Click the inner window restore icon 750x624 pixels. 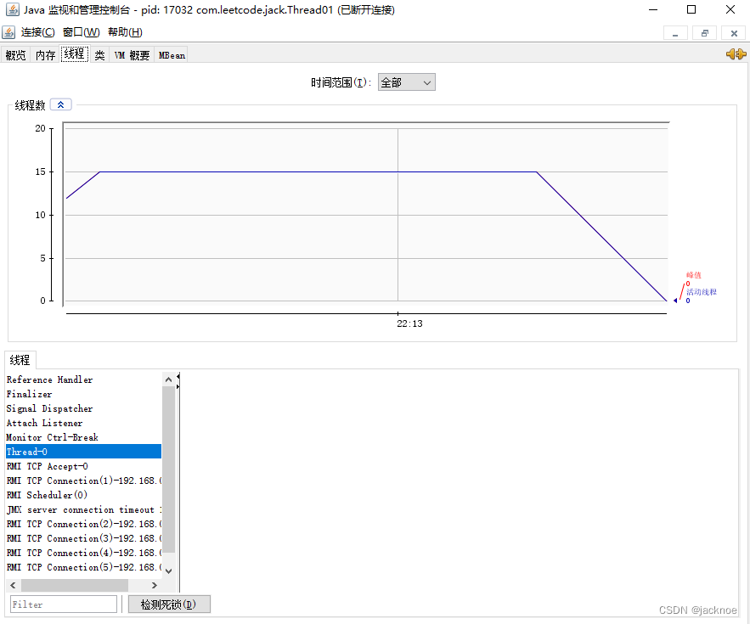coord(706,32)
